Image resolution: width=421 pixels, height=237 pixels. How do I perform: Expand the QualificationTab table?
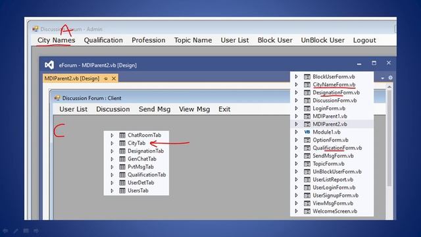pos(112,175)
